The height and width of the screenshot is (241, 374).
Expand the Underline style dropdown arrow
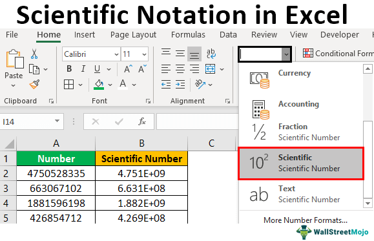109,69
